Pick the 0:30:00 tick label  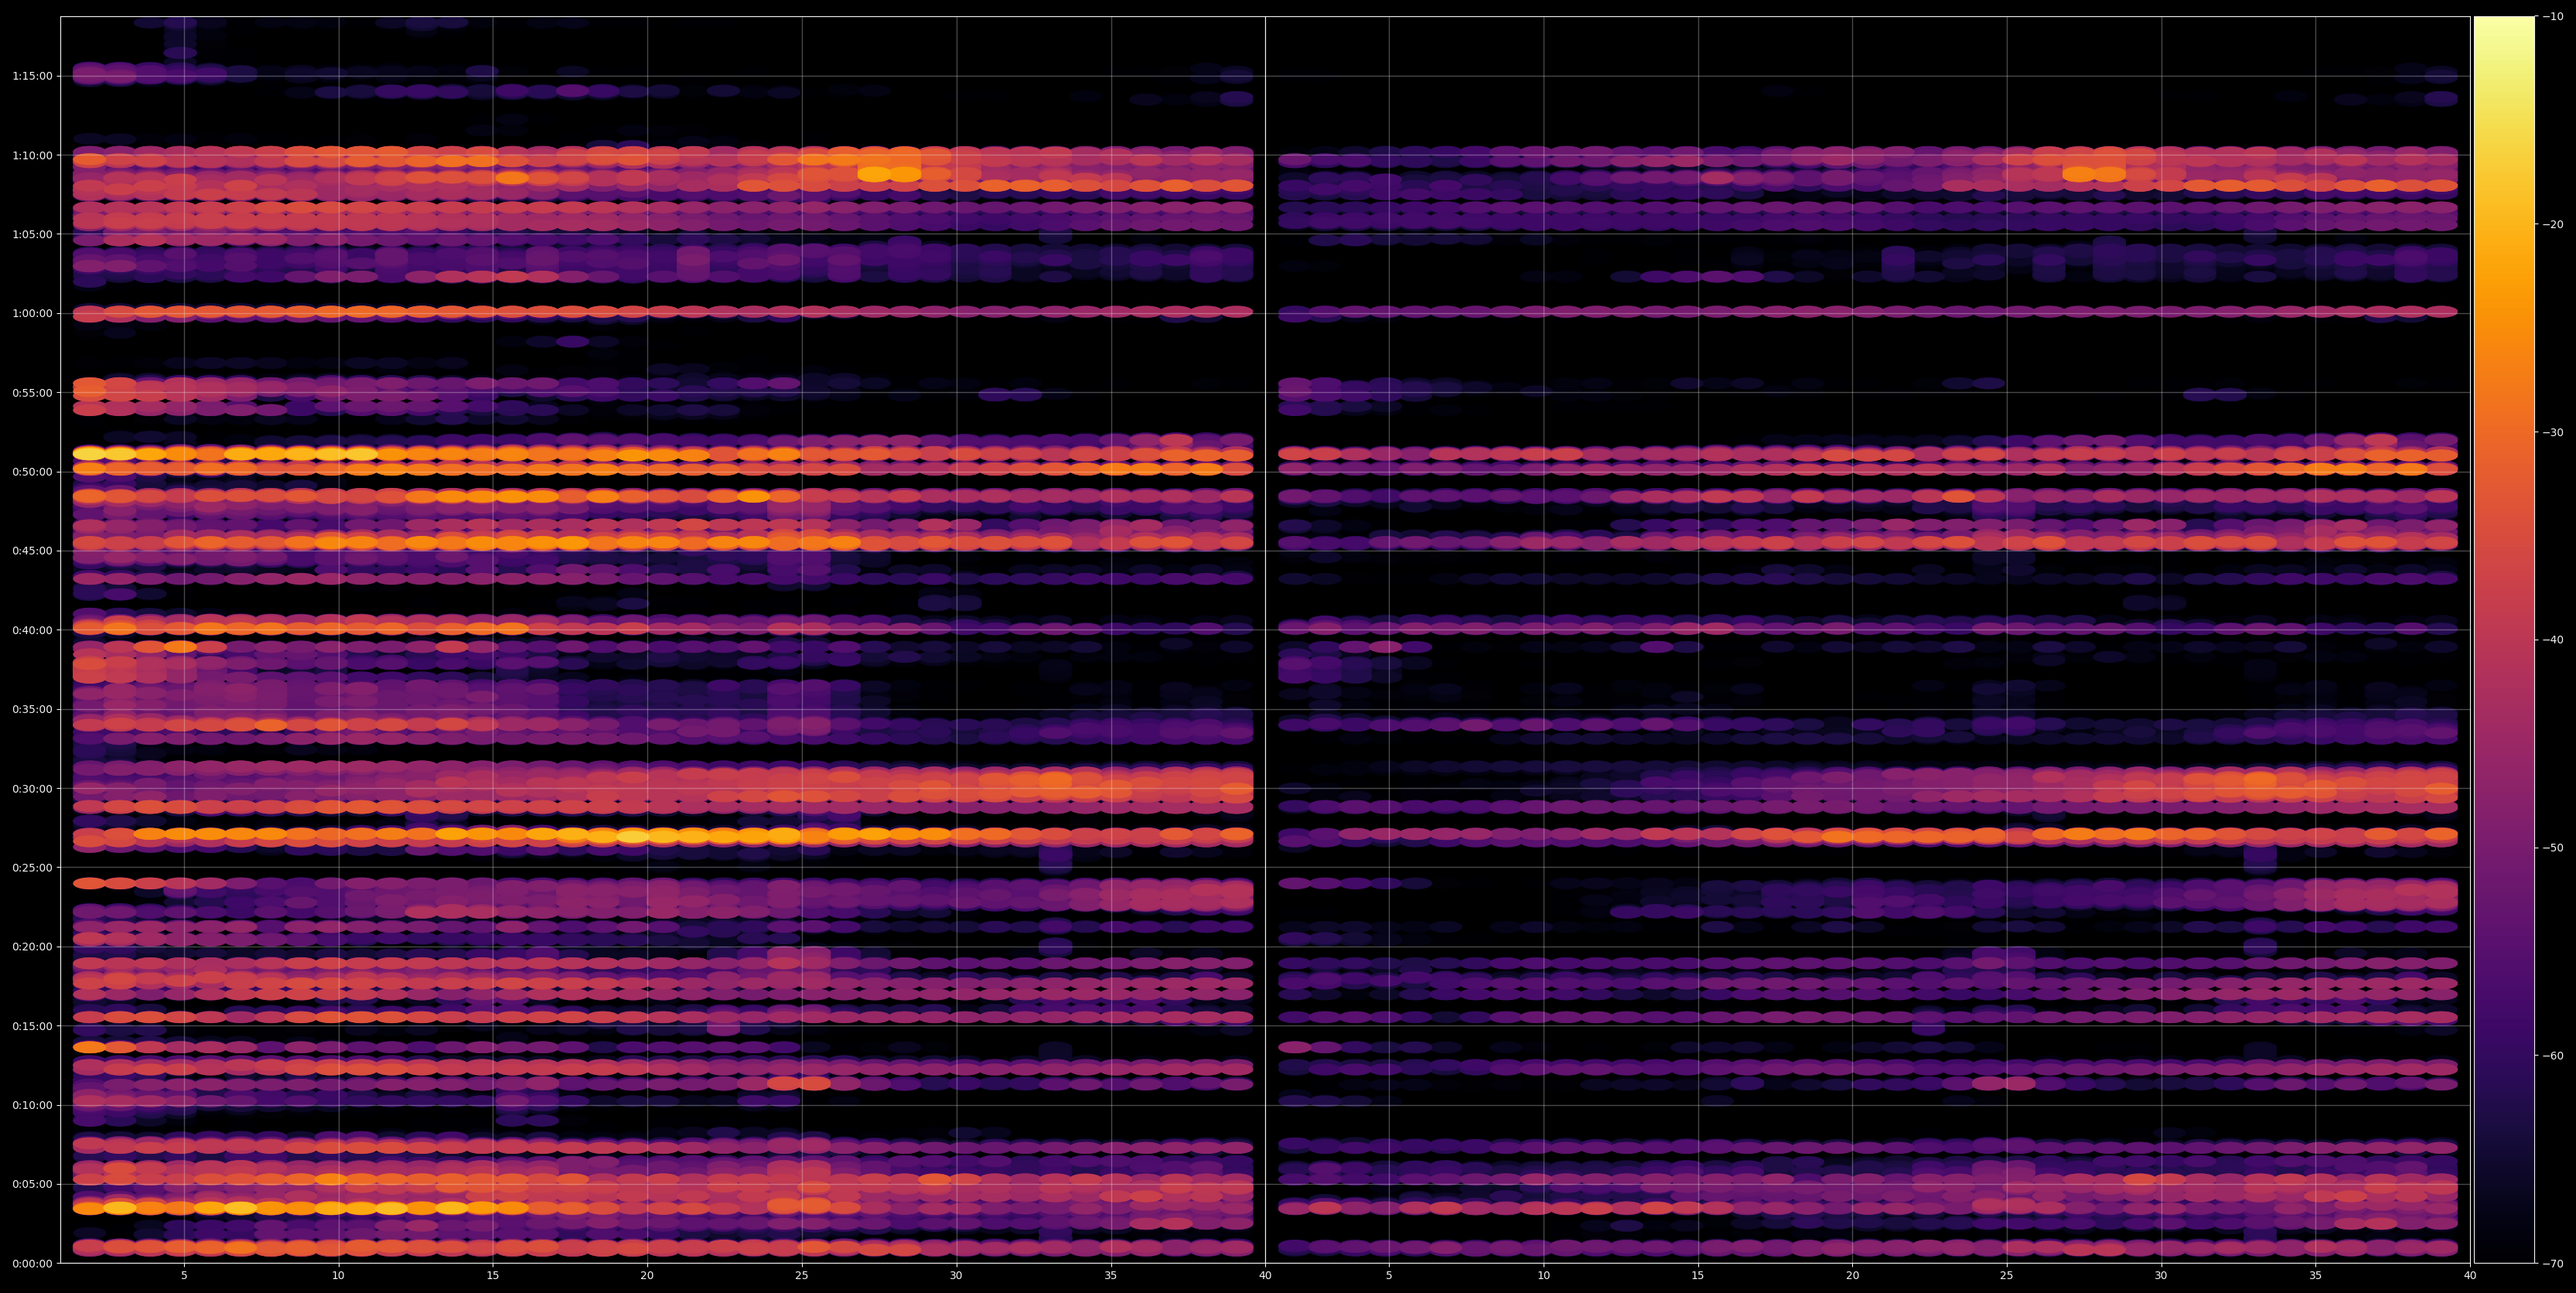click(x=32, y=788)
